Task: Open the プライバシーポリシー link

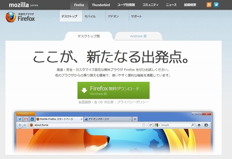Action: (x=133, y=102)
